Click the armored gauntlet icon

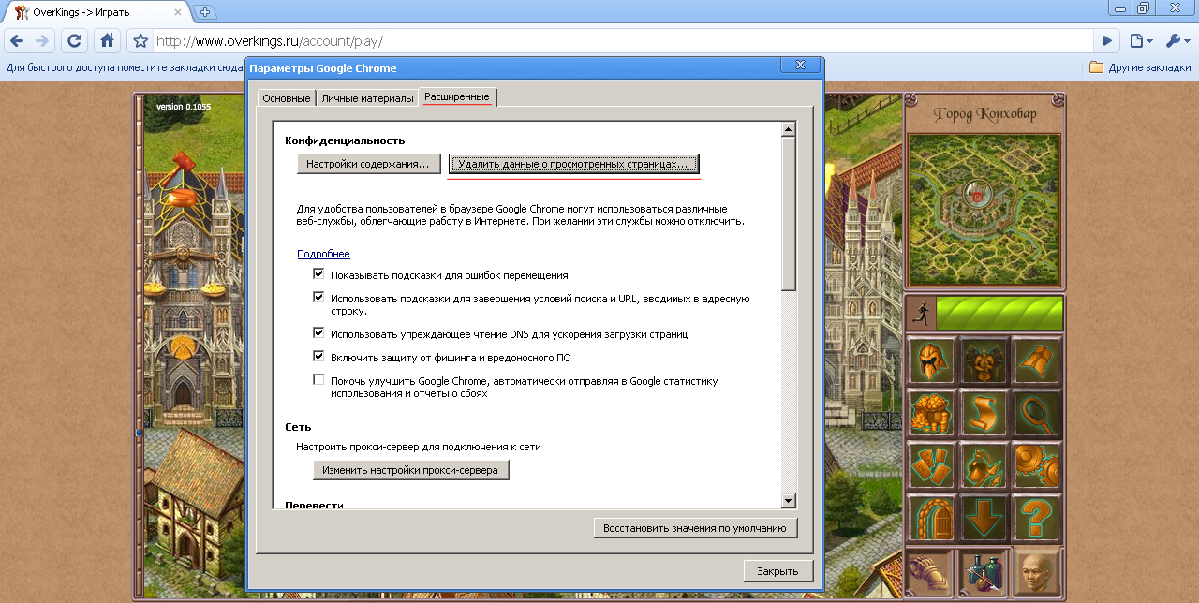pos(929,573)
